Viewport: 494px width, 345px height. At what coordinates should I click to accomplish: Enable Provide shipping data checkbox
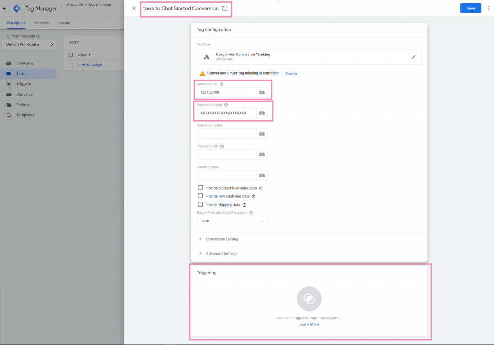[200, 204]
